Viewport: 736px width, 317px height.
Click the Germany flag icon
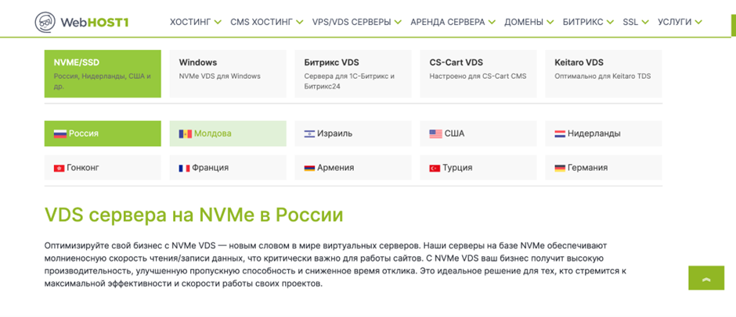pyautogui.click(x=560, y=168)
